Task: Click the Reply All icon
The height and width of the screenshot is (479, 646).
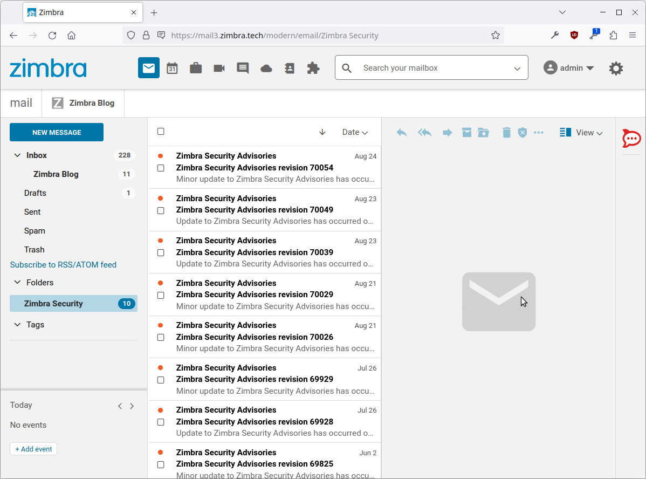Action: [425, 132]
